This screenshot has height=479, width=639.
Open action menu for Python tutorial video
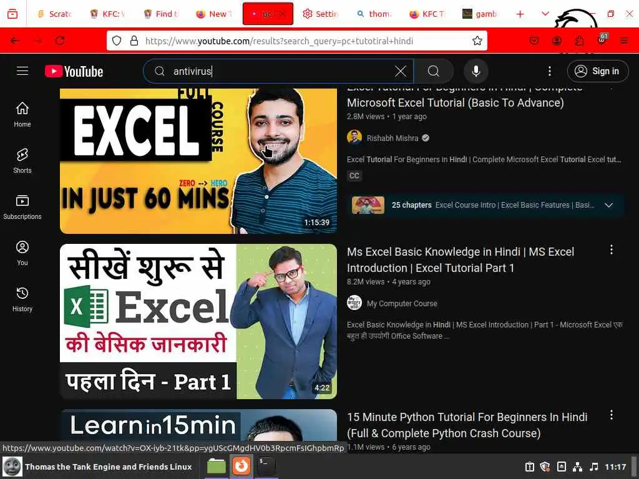(612, 415)
